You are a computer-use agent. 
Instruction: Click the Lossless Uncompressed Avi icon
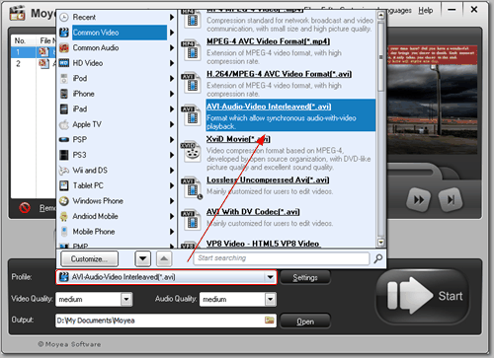(x=192, y=188)
